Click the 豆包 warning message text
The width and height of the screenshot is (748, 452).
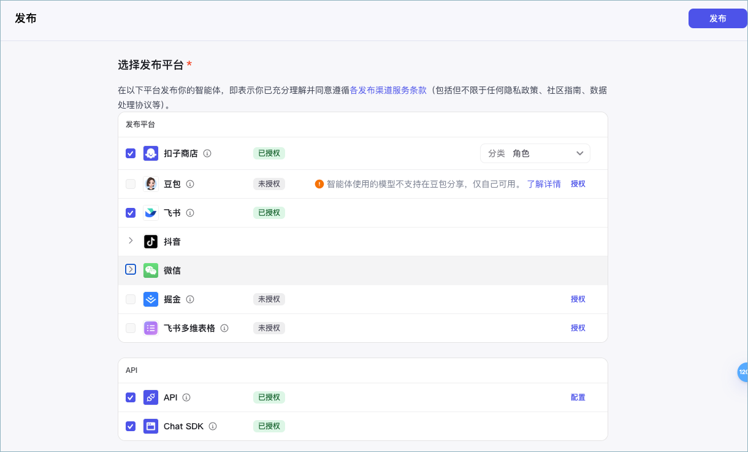[x=424, y=184]
